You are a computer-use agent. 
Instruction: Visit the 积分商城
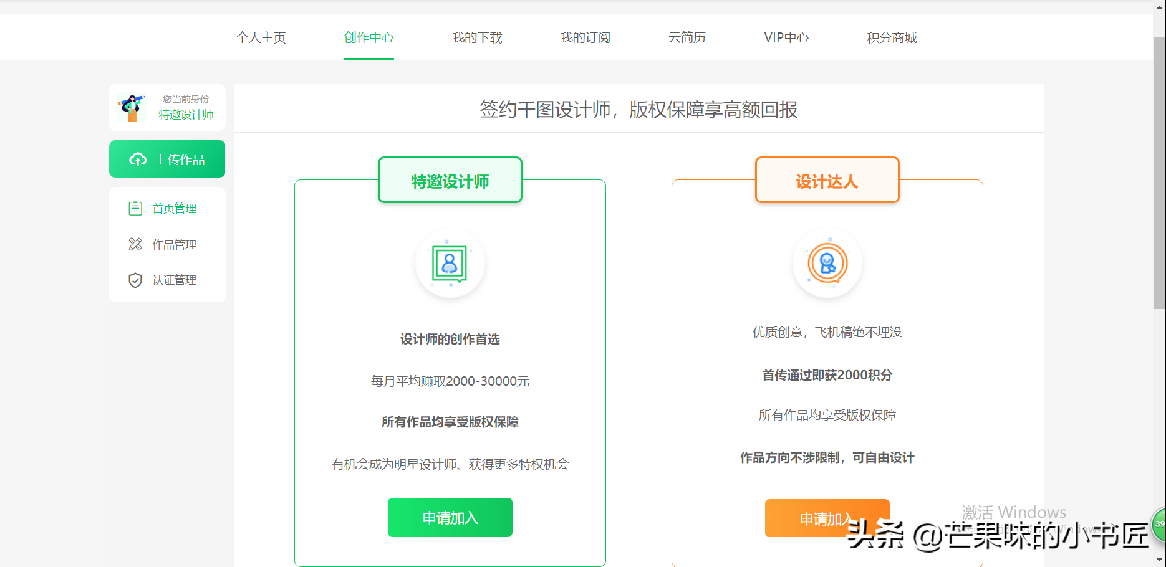[x=891, y=37]
